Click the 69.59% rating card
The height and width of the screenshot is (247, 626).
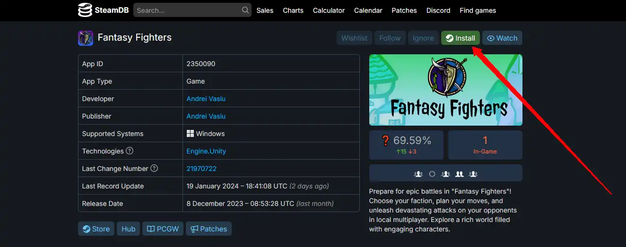[406, 145]
